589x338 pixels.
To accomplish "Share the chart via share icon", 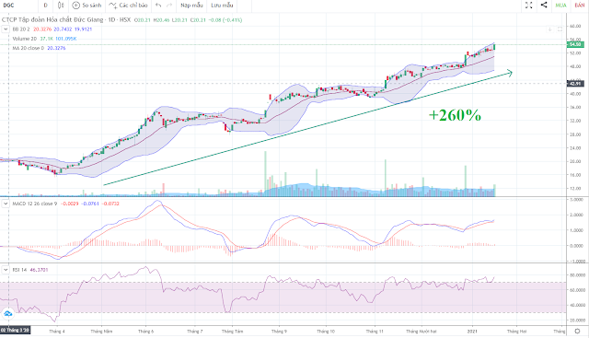I will [x=544, y=6].
